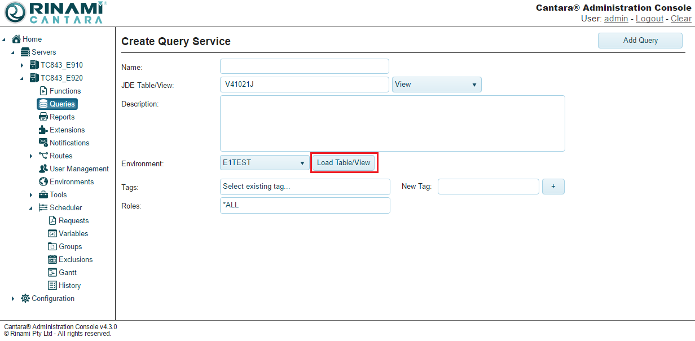Click the Home icon in the tree

[x=16, y=39]
